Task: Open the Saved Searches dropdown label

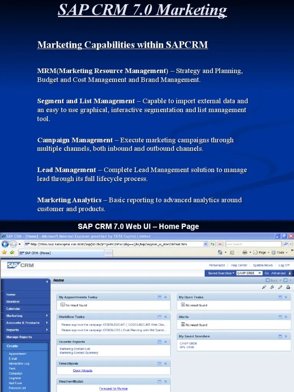Action: (221, 273)
